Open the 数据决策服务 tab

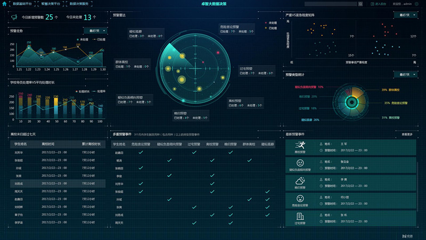click(x=81, y=4)
